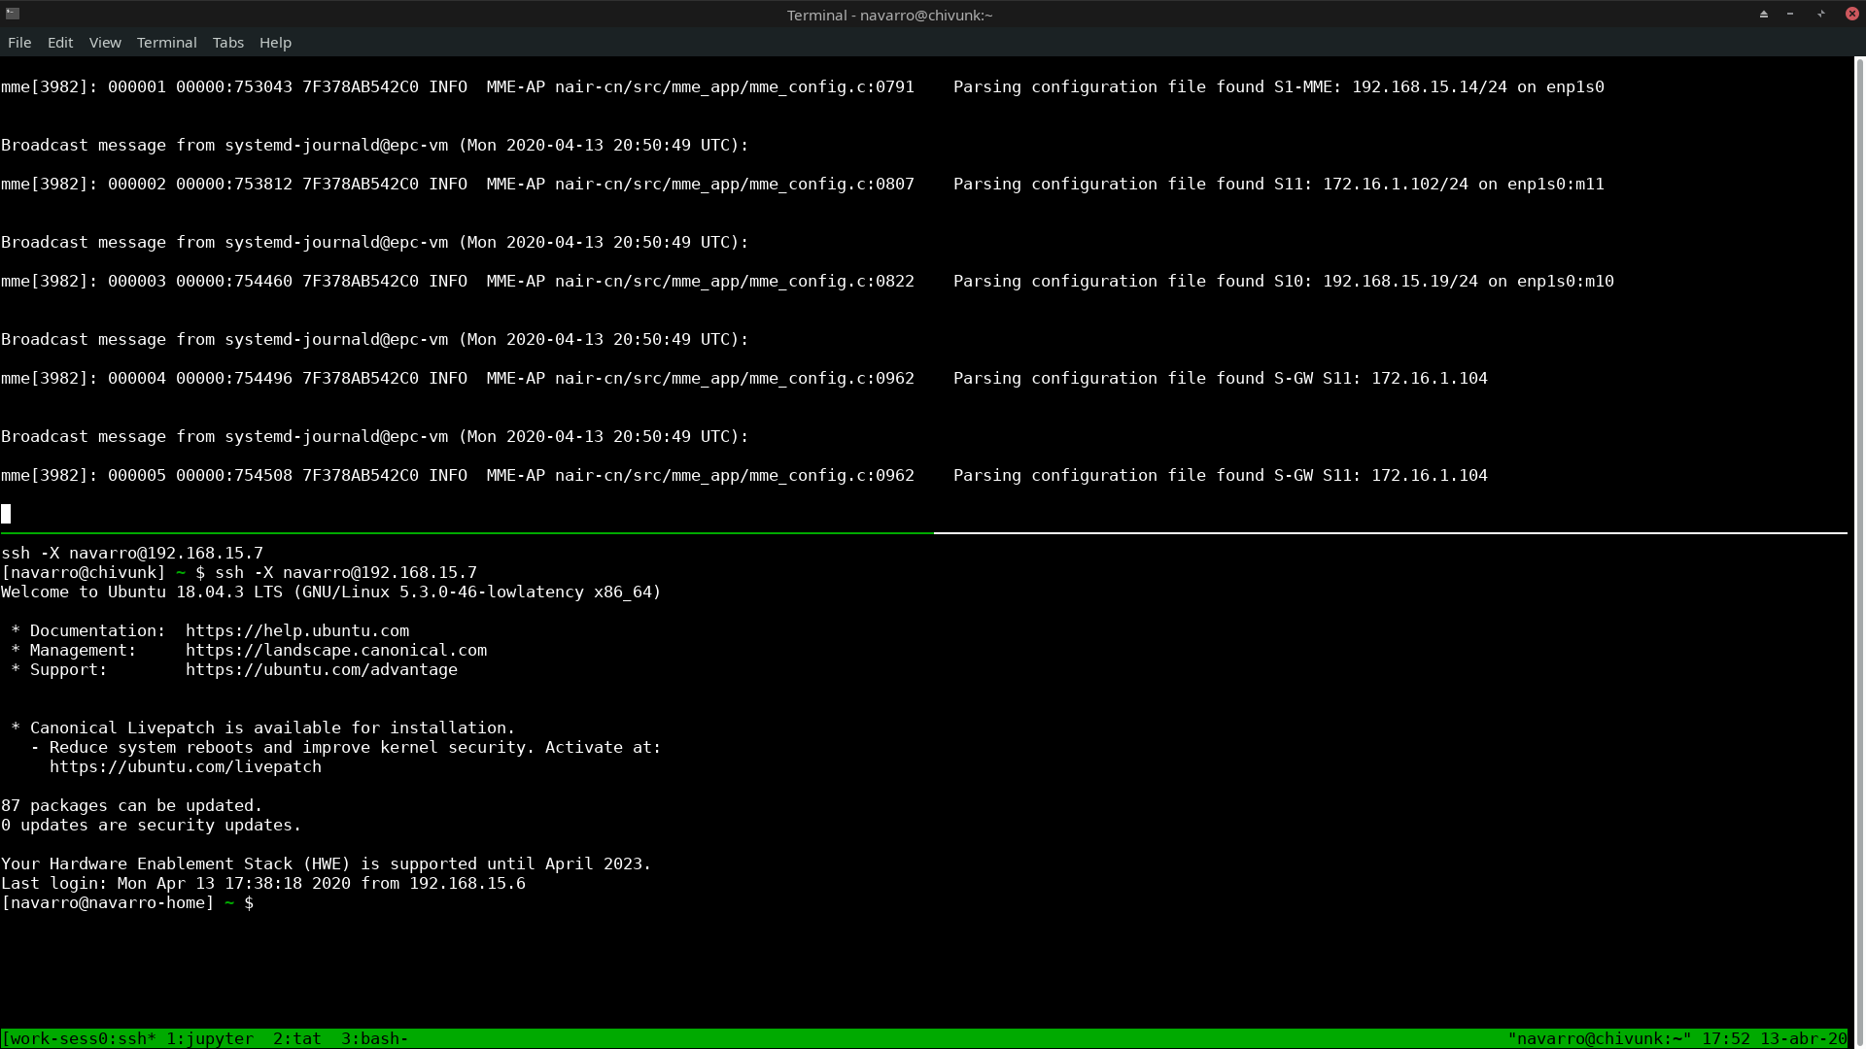1866x1049 pixels.
Task: Roll up window with the shade arrow button
Action: pos(1763,14)
